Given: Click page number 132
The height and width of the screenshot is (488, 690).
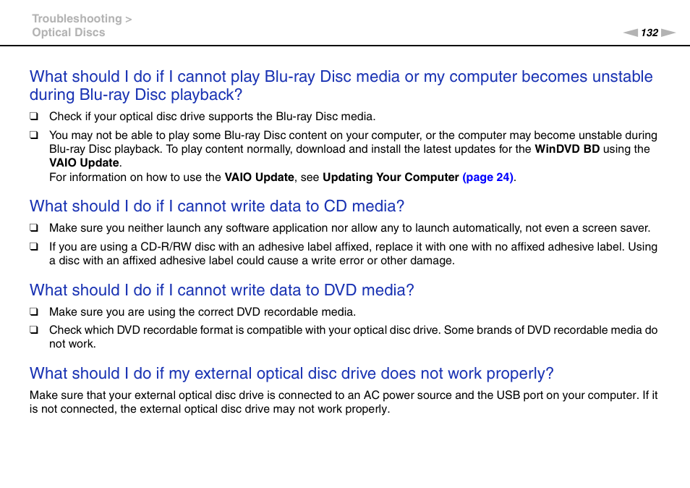Looking at the screenshot, I should tap(649, 33).
